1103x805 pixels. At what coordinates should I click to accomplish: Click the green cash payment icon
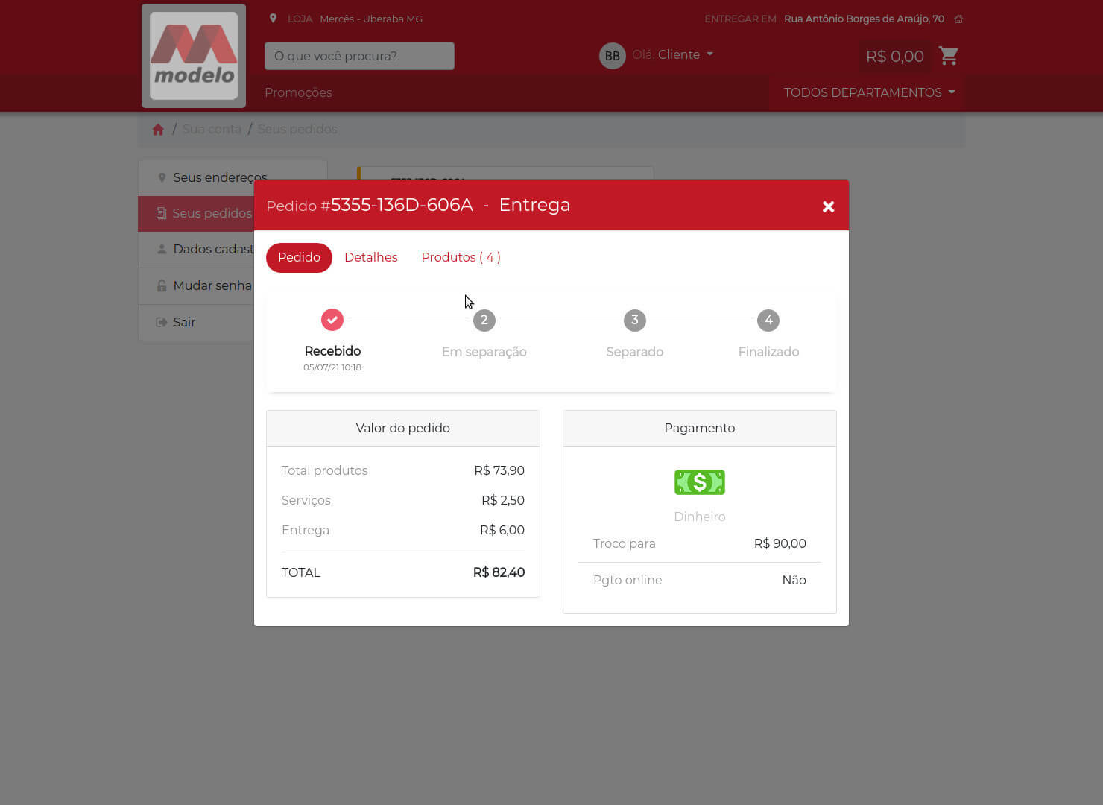699,482
